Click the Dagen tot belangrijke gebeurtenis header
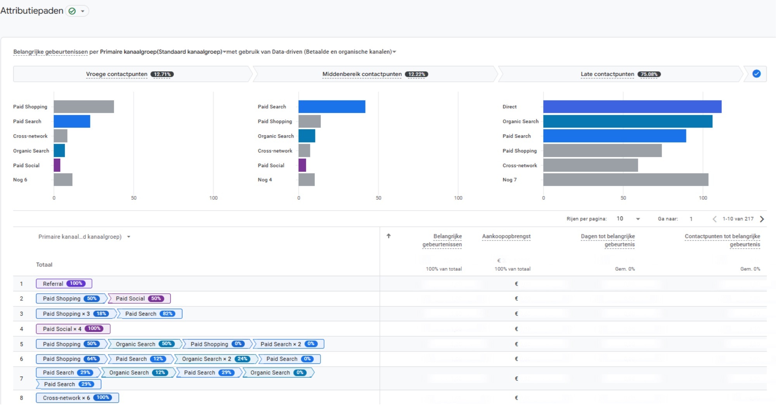Screen dimensions: 776x410 coord(608,240)
